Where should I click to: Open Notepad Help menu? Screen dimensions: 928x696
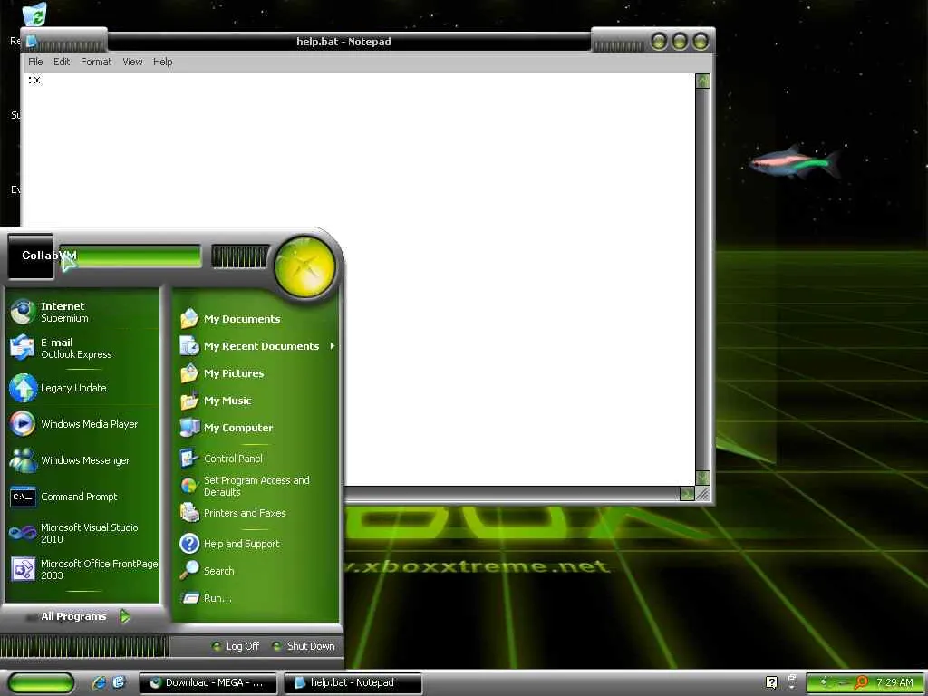coord(163,62)
